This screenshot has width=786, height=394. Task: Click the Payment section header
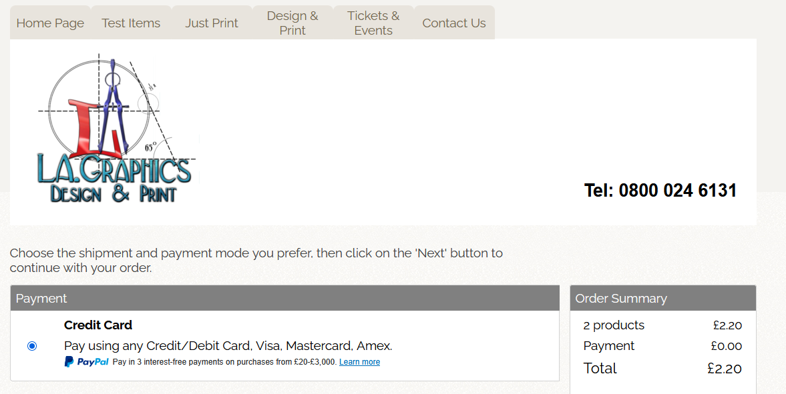point(41,299)
